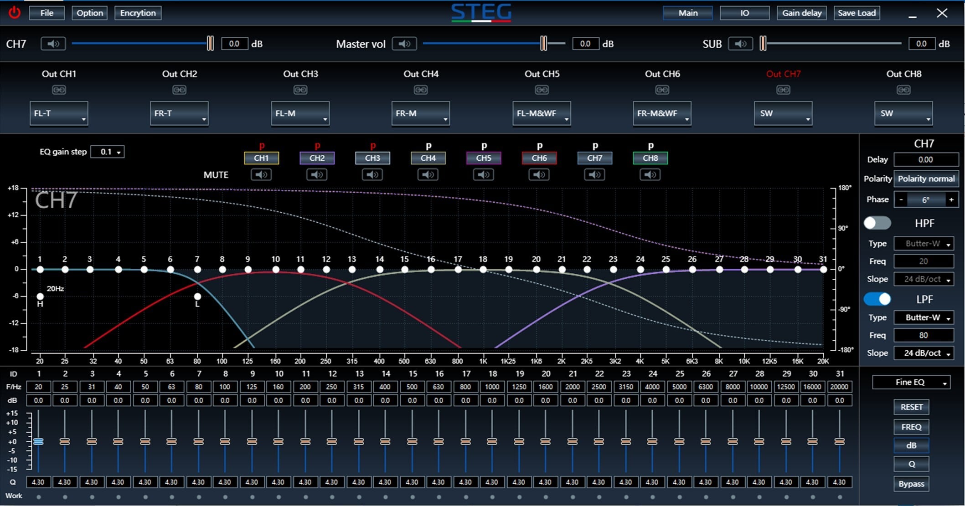Screen dimensions: 965x506
Task: Mute the Master vol speaker icon
Action: (x=404, y=44)
